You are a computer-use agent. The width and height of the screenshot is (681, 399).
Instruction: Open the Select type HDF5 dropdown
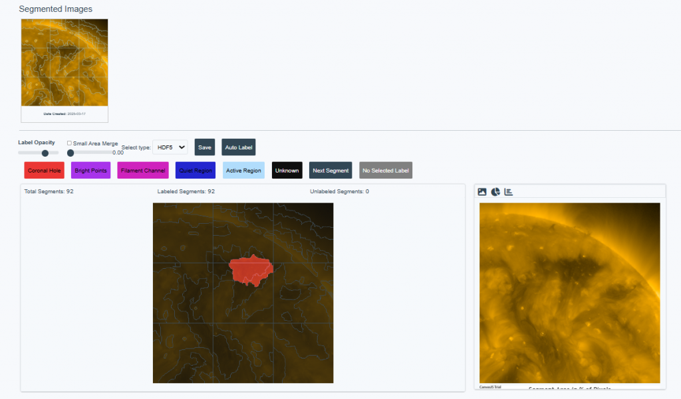click(170, 147)
